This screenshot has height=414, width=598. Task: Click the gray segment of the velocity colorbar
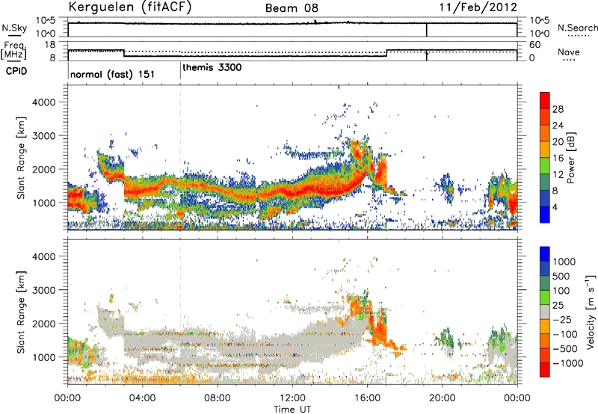545,312
